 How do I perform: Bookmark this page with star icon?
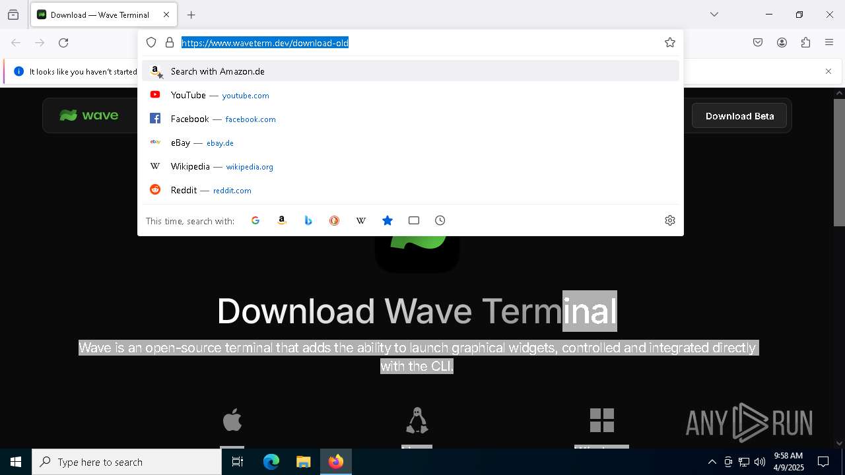click(x=670, y=43)
